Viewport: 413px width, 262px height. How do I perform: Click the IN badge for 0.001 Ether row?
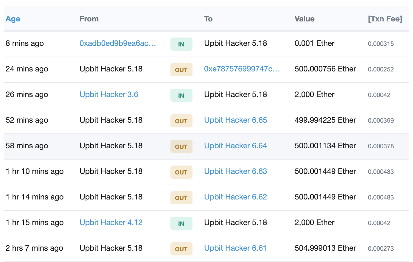point(181,44)
